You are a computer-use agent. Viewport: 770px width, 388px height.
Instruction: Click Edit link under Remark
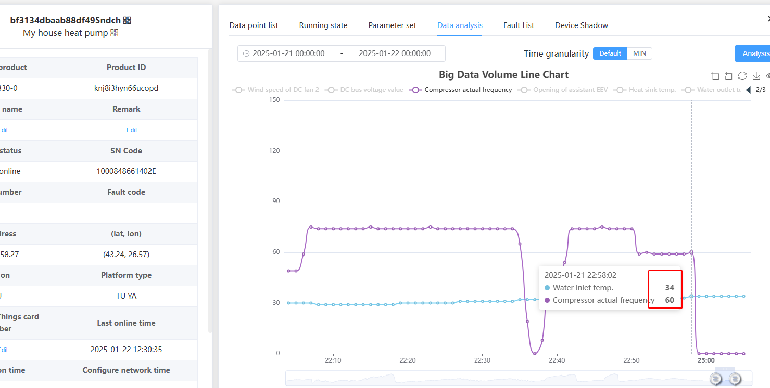(132, 130)
